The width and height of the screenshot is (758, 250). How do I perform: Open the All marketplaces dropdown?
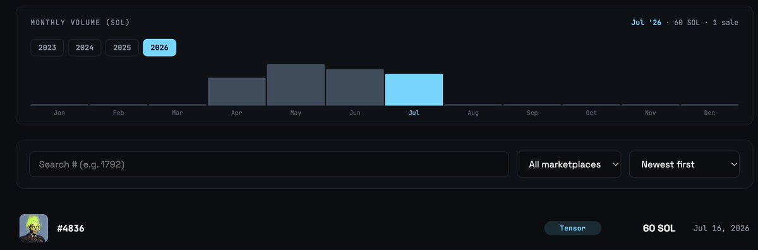[569, 164]
